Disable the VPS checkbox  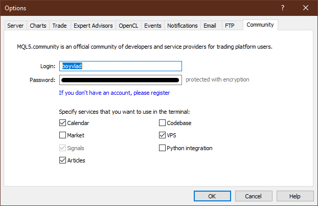coord(162,135)
